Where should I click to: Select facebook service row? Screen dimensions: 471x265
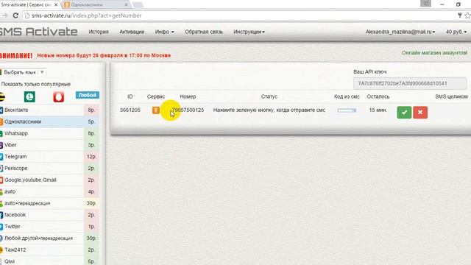49,215
